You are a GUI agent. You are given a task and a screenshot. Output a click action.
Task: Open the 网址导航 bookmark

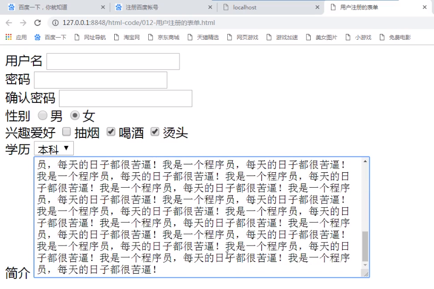point(90,37)
